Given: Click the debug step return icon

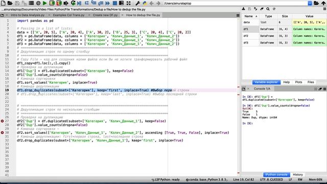Looking at the screenshot, I should click(x=101, y=3).
